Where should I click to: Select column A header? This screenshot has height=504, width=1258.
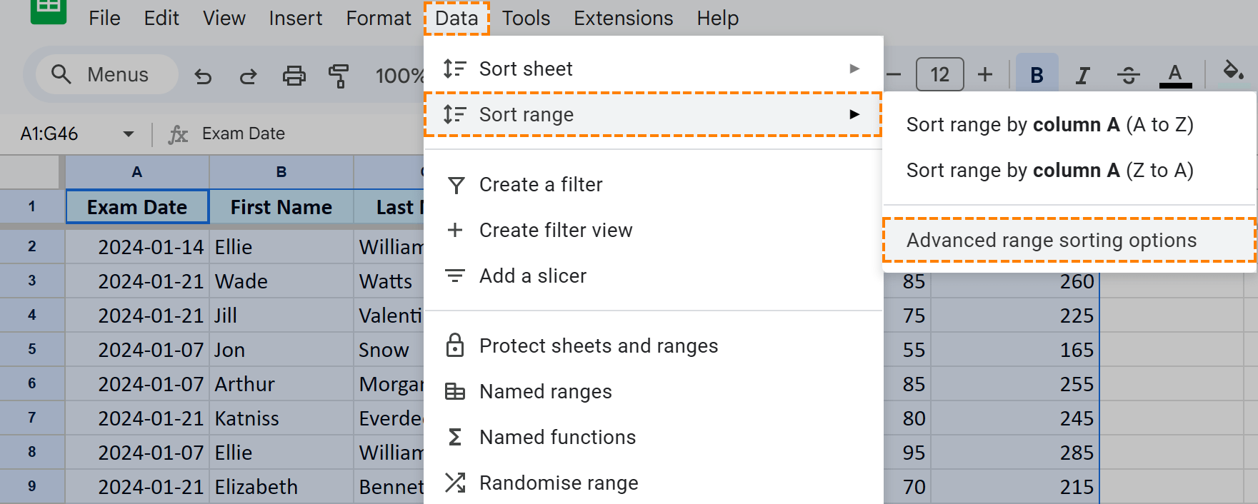(137, 172)
